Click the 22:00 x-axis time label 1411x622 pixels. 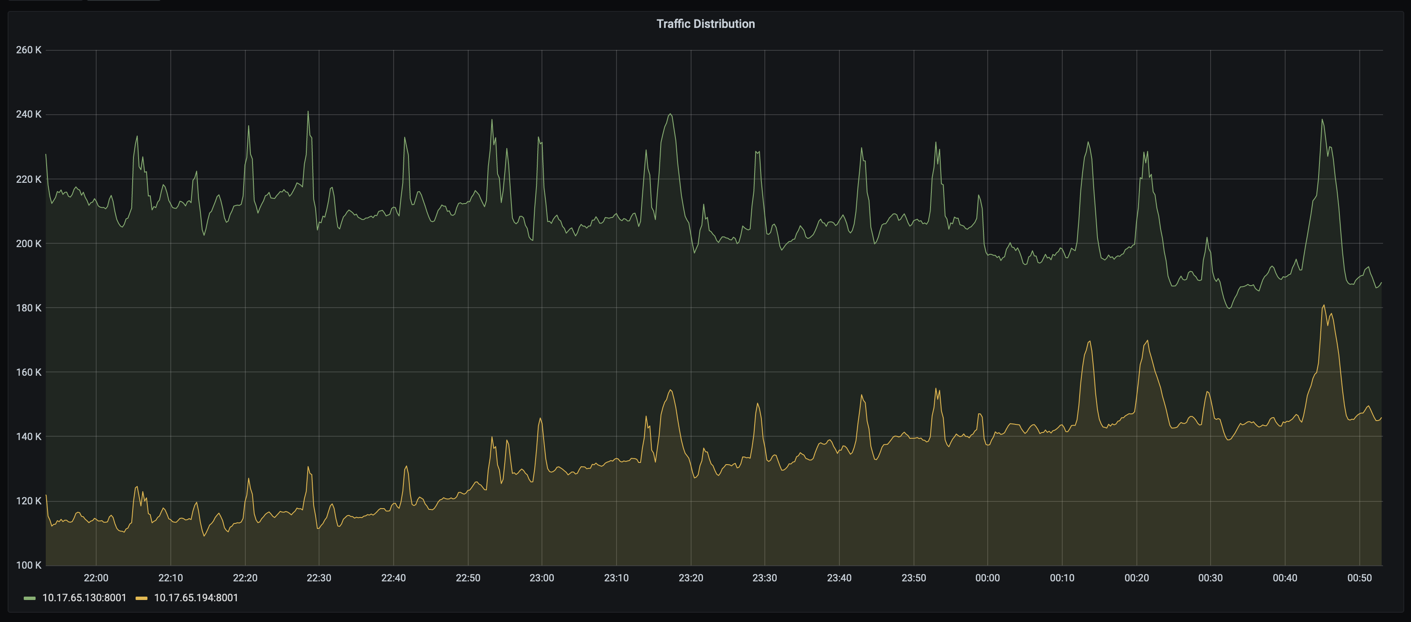[x=96, y=578]
